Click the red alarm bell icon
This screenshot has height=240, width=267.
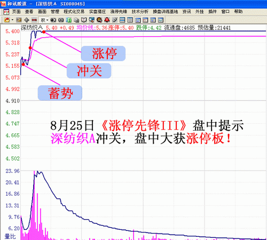pyautogui.click(x=107, y=20)
